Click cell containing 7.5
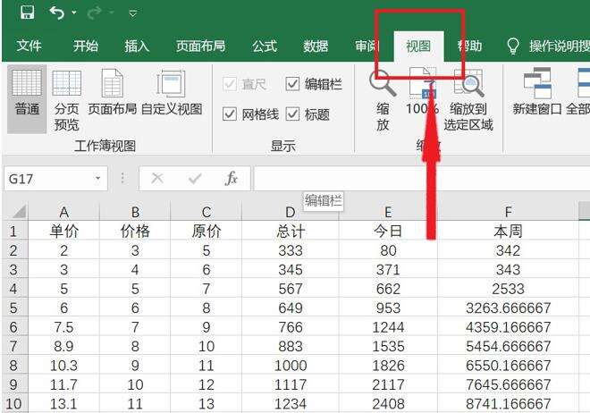Viewport: 590px width, 413px height. pyautogui.click(x=64, y=327)
